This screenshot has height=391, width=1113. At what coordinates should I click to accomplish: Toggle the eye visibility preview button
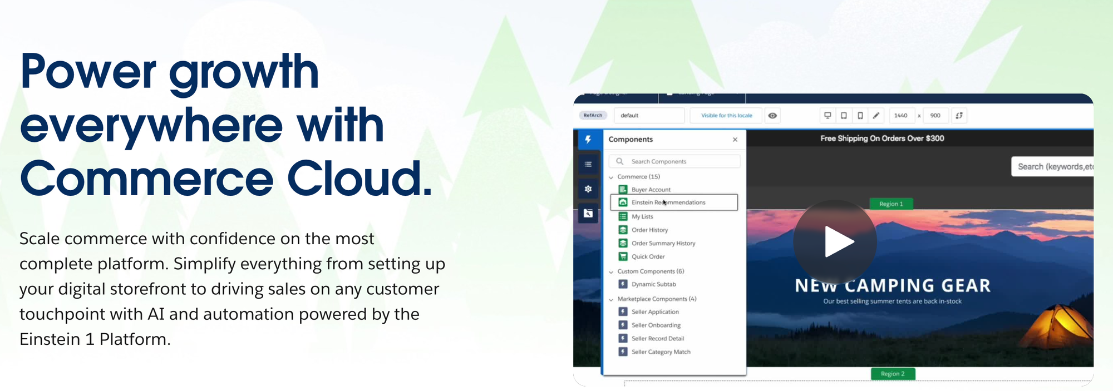(x=772, y=116)
